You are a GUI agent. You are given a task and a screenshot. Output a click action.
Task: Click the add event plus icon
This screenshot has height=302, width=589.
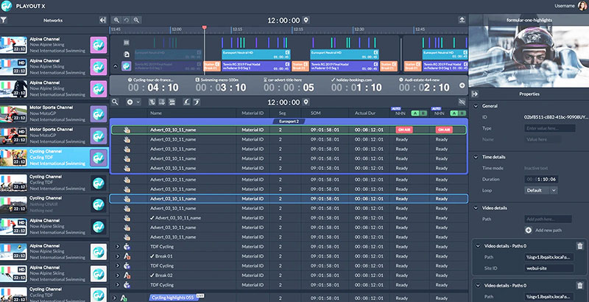(130, 102)
